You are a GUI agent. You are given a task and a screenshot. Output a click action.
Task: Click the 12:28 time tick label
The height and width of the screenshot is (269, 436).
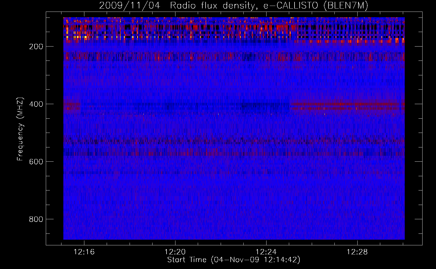(357, 252)
